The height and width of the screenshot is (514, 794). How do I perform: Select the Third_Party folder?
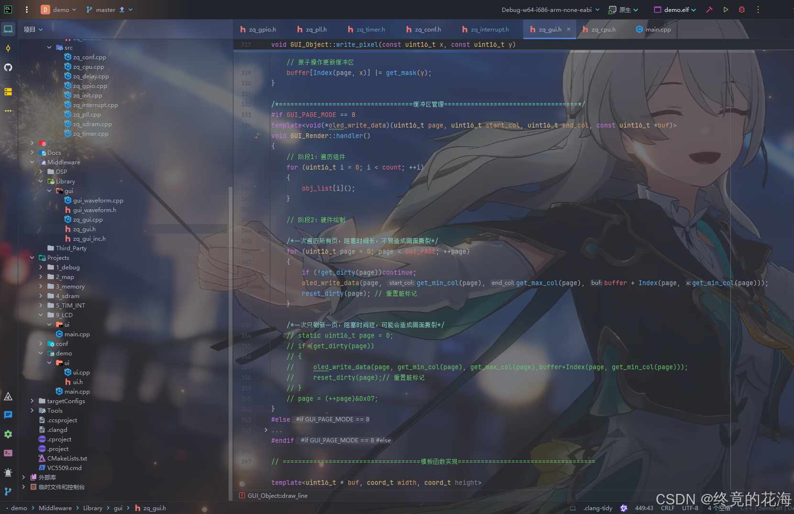tap(71, 248)
